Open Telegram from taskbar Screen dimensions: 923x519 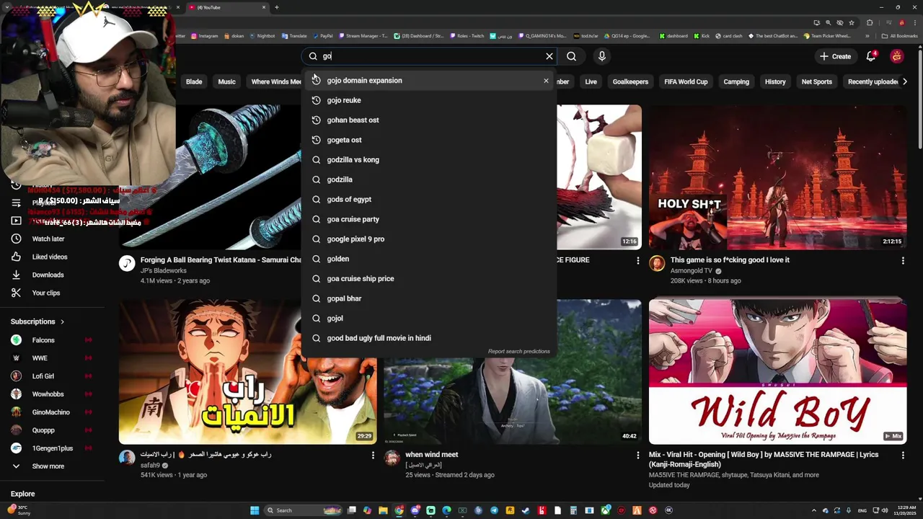tap(494, 510)
